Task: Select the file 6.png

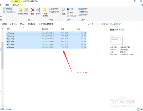Action: 46,47
